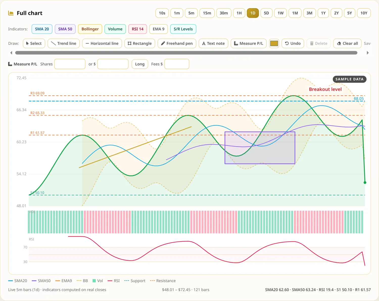Click the draw toolbar horizontal scrollbar

click(x=186, y=53)
